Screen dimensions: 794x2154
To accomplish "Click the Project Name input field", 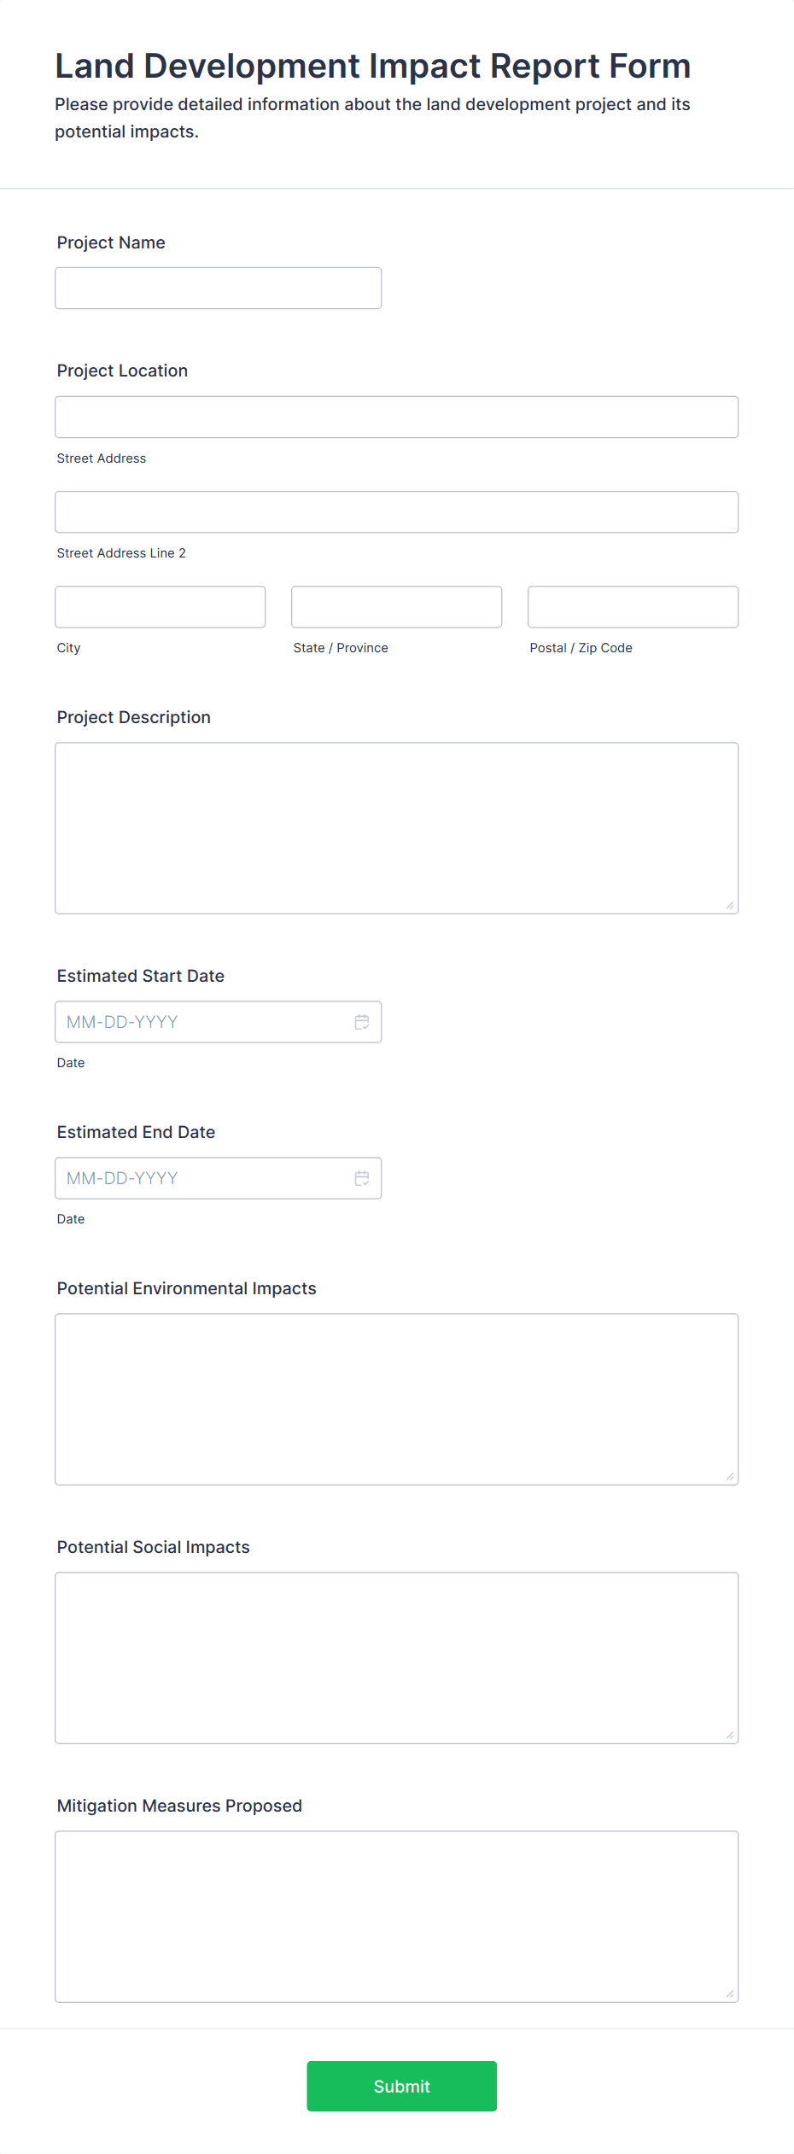I will tap(219, 289).
